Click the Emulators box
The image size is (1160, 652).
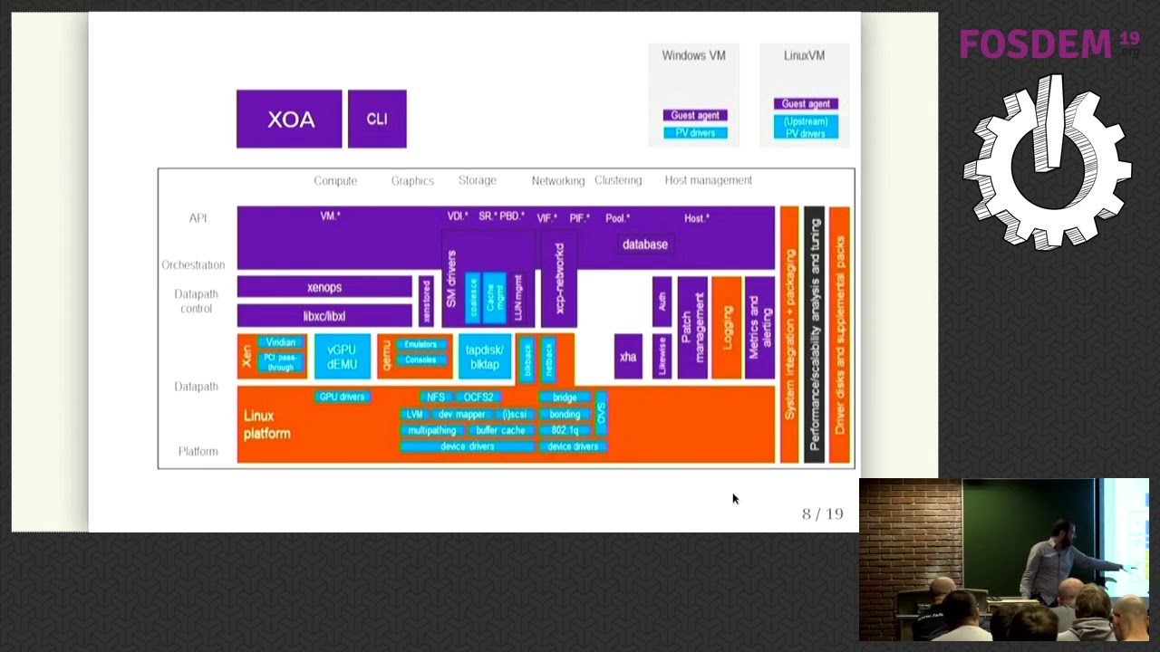tap(420, 344)
